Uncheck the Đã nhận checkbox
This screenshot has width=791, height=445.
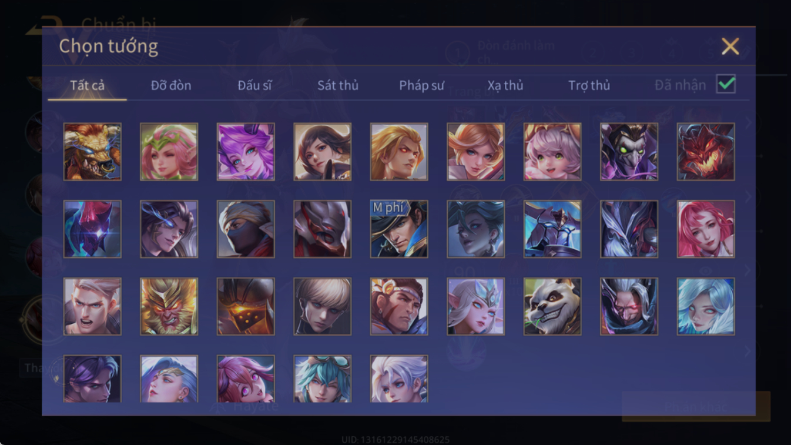point(726,84)
